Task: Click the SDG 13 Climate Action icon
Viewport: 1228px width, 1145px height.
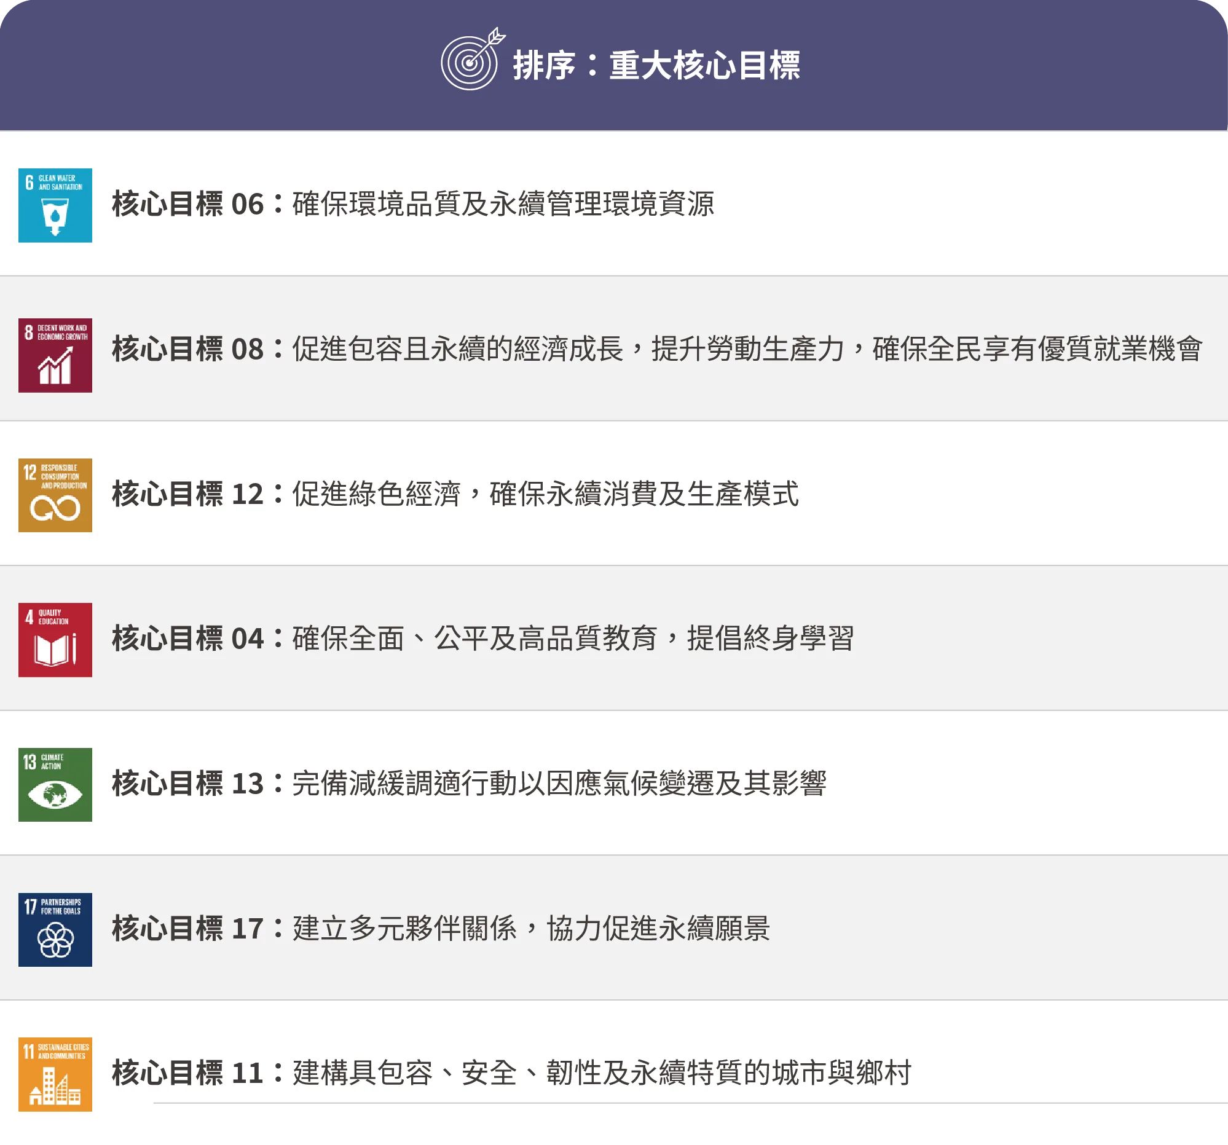Action: coord(55,784)
